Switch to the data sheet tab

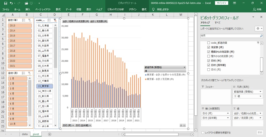[x=25, y=134]
